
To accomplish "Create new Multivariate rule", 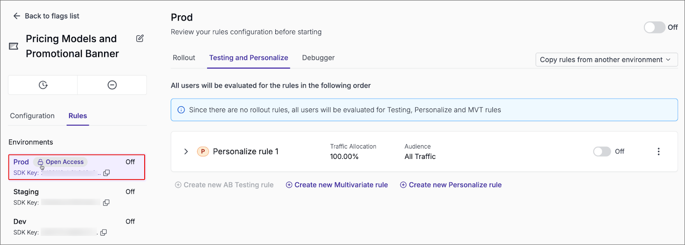I will pyautogui.click(x=337, y=185).
